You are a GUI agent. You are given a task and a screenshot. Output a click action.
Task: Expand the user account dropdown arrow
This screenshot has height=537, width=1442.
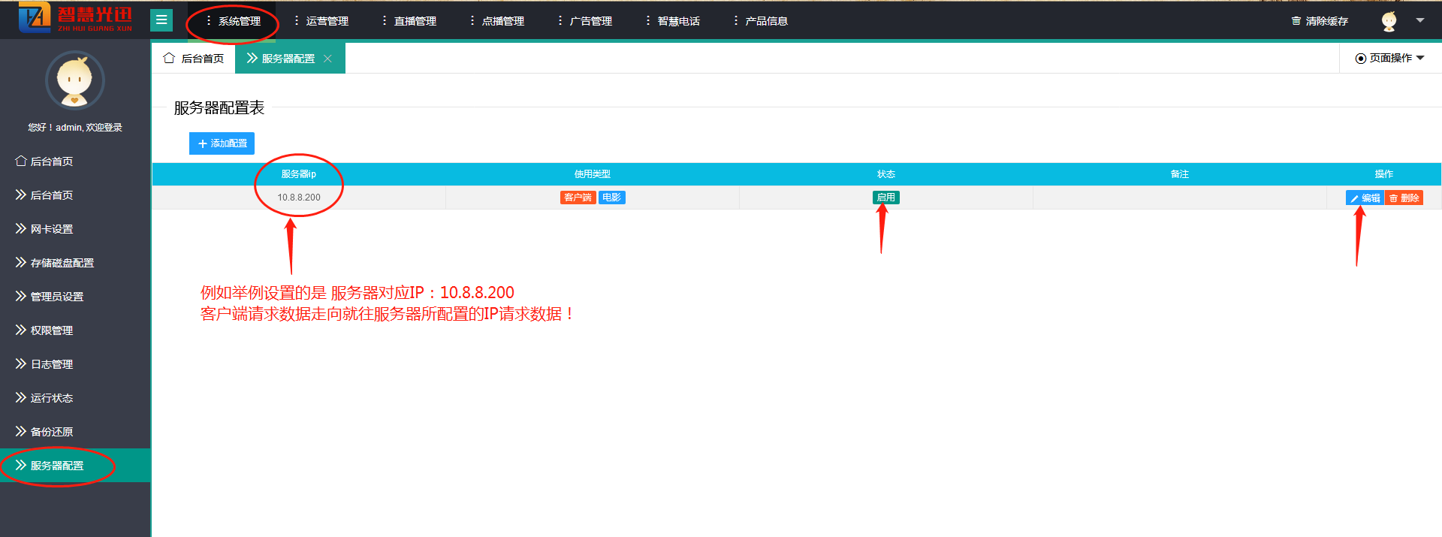[1420, 20]
